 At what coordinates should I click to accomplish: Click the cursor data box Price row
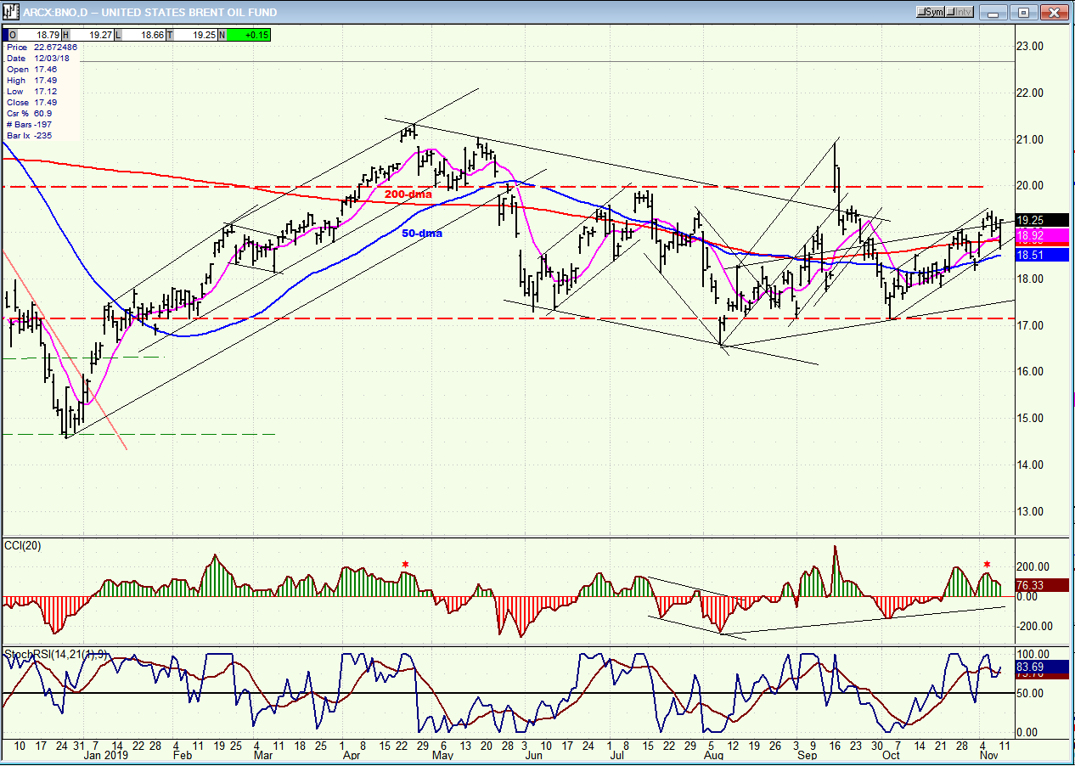[x=42, y=48]
